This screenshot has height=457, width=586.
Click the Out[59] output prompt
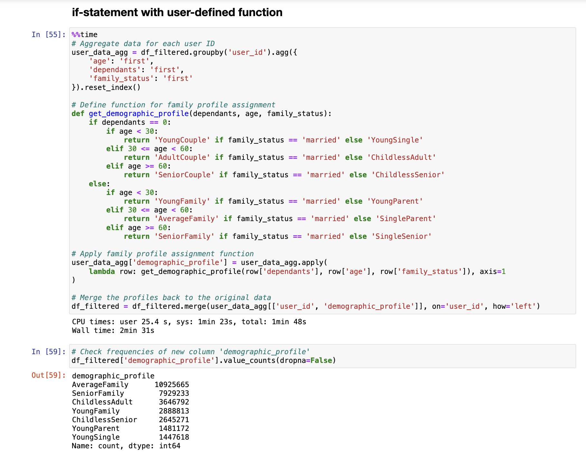(48, 375)
